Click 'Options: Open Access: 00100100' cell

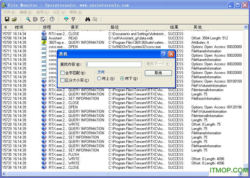[216, 81]
